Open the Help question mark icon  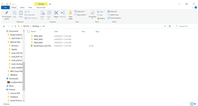[196, 8]
